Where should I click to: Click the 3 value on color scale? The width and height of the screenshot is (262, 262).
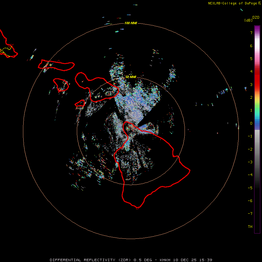251,84
